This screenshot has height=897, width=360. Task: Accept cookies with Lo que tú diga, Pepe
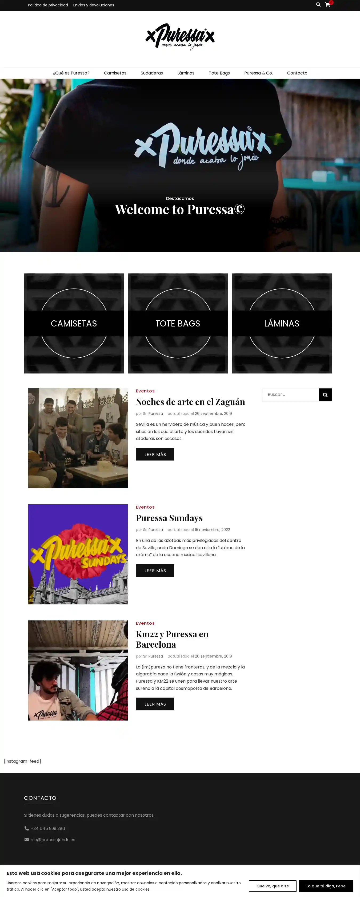point(326,886)
